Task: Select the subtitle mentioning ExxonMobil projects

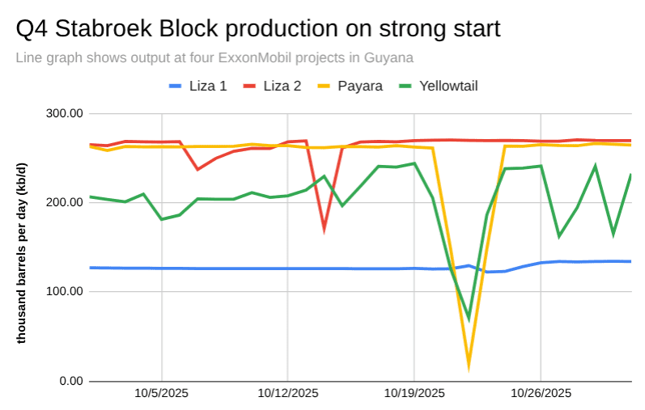Action: click(x=214, y=58)
